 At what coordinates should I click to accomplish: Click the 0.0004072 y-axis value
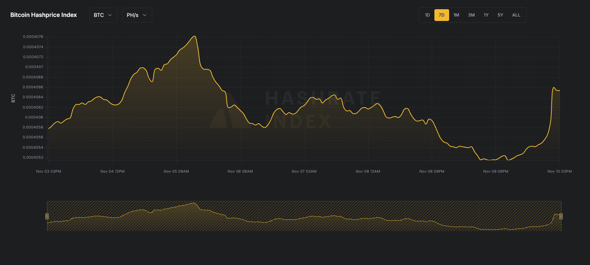[33, 57]
